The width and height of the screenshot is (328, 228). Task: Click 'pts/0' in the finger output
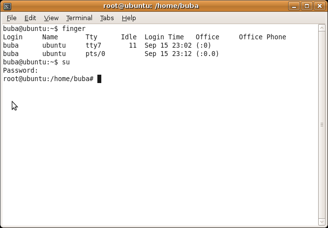pyautogui.click(x=95, y=54)
